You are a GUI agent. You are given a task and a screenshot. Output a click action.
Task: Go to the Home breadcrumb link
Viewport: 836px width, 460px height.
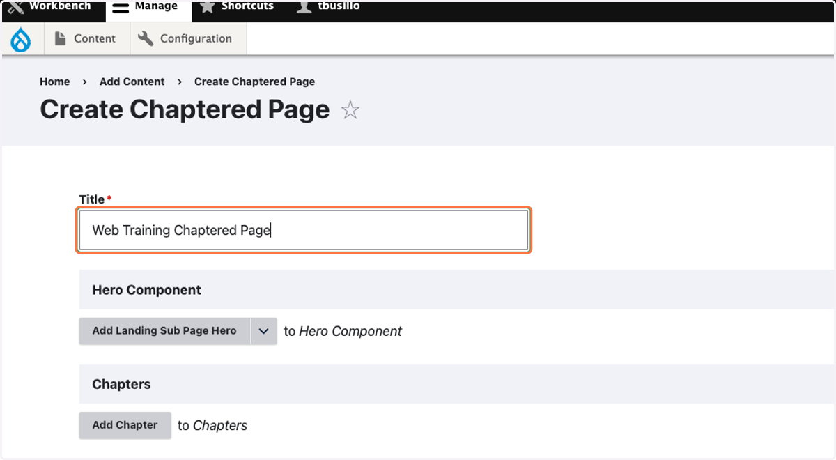point(54,82)
